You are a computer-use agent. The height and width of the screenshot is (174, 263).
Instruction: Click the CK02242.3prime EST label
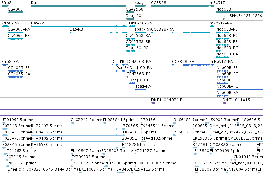(x=87, y=120)
